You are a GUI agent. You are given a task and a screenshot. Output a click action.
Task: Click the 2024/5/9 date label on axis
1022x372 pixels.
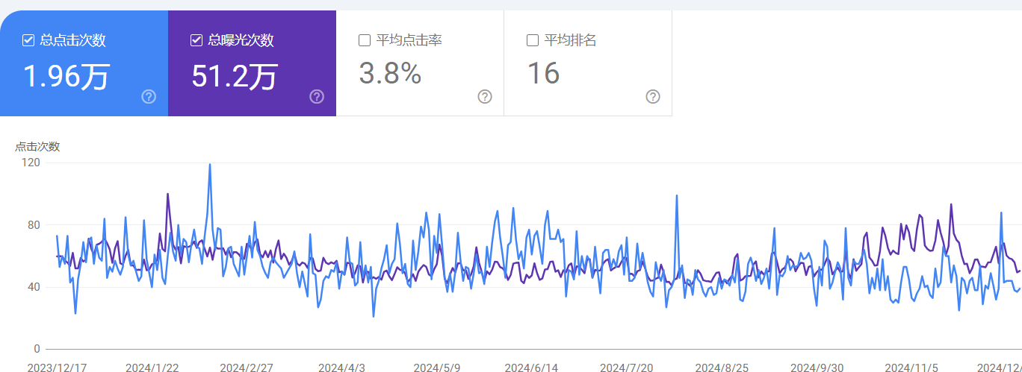[437, 368]
